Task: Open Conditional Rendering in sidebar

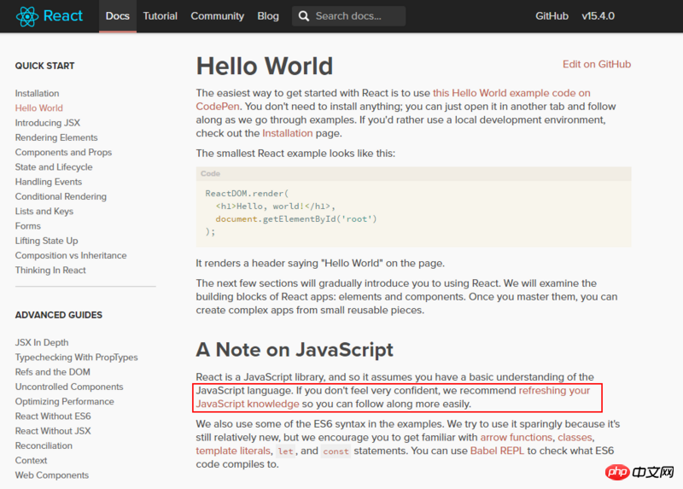Action: click(x=61, y=196)
